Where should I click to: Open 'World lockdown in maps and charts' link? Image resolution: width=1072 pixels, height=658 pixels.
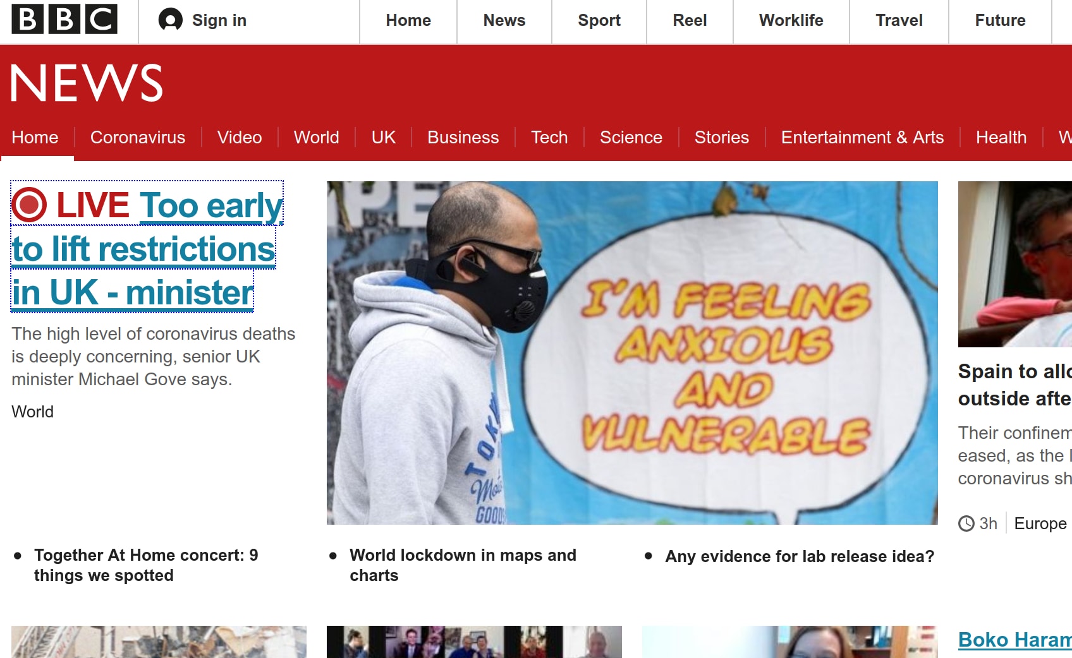point(463,565)
